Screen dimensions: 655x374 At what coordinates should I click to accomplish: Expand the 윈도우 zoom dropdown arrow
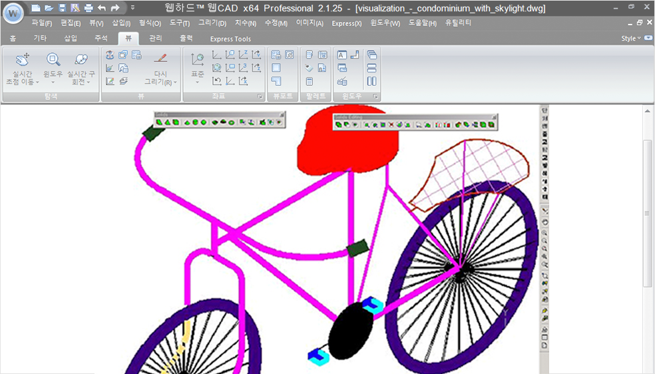tap(53, 83)
